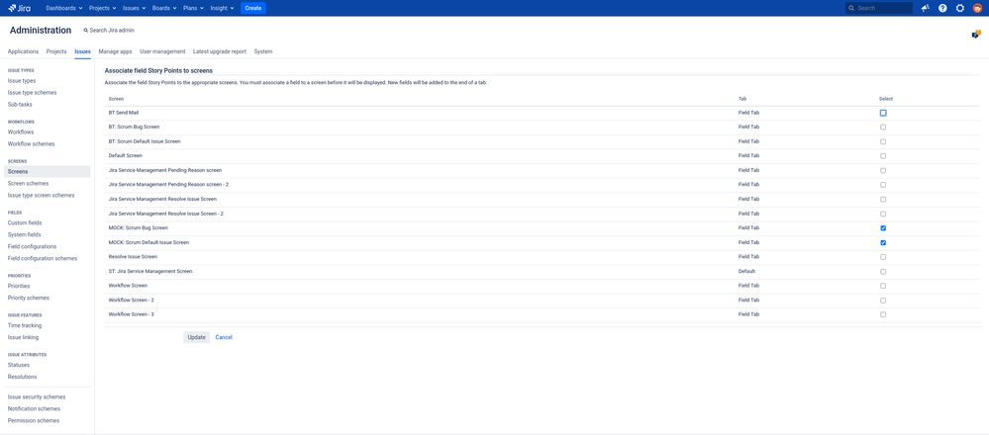Image resolution: width=989 pixels, height=435 pixels.
Task: Switch to the User management tab
Action: pos(162,51)
